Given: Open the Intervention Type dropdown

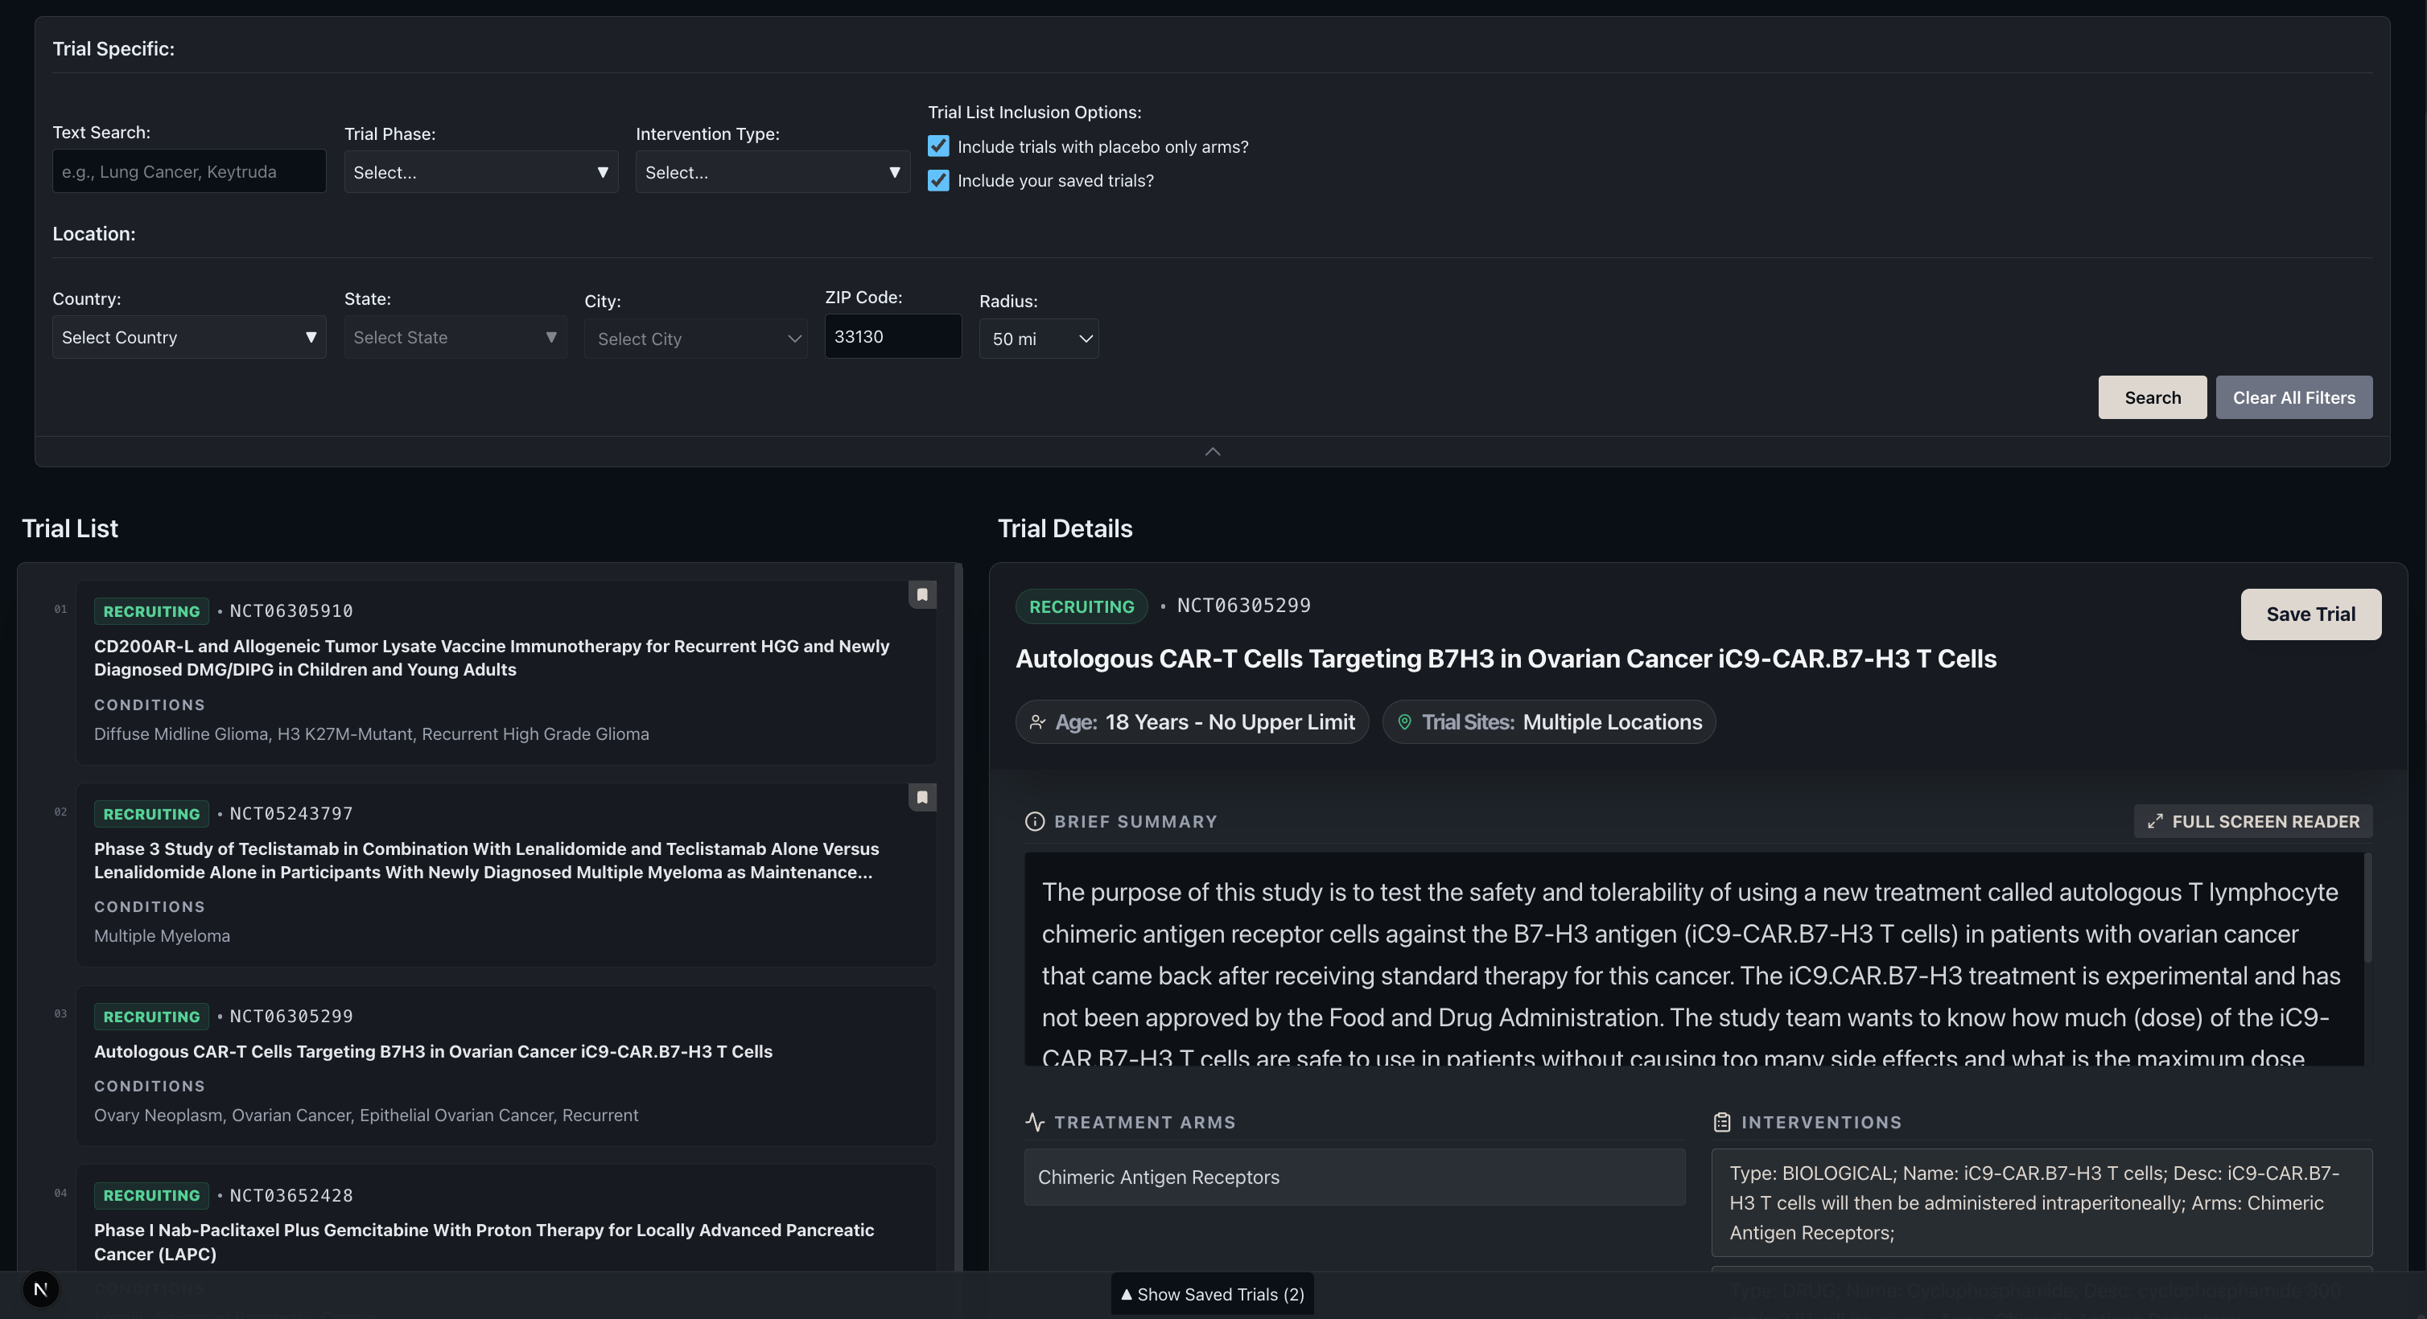Looking at the screenshot, I should pyautogui.click(x=773, y=172).
